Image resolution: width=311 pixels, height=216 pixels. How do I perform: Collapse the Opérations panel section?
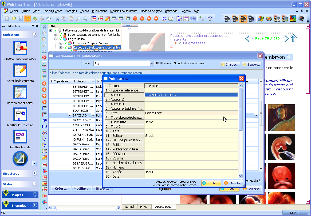(x=34, y=34)
